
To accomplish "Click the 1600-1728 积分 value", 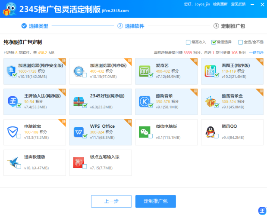I will point(31,71).
